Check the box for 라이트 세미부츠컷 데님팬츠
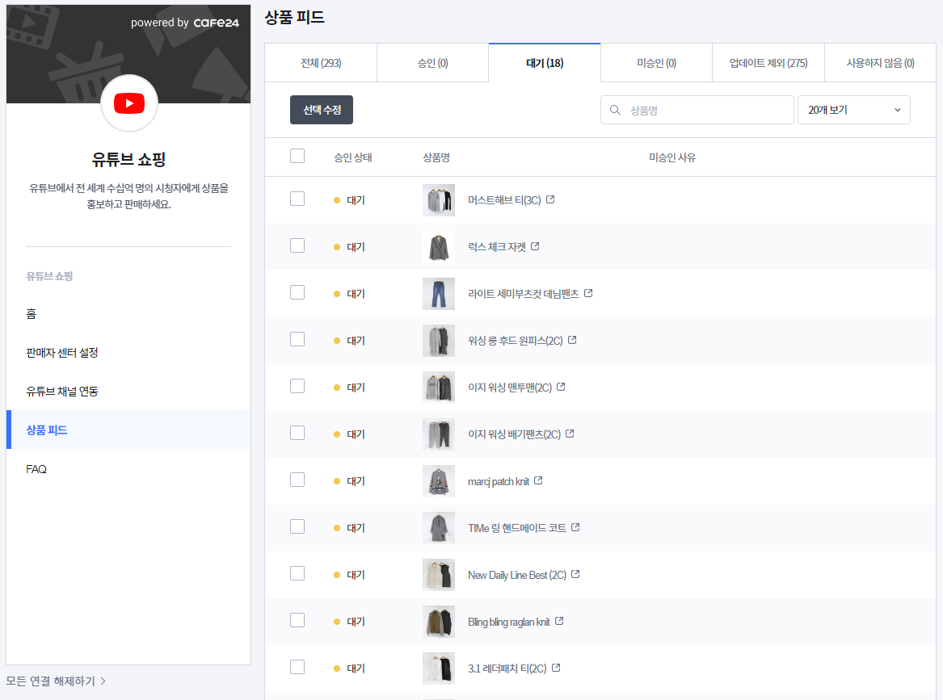The height and width of the screenshot is (700, 943). point(297,292)
